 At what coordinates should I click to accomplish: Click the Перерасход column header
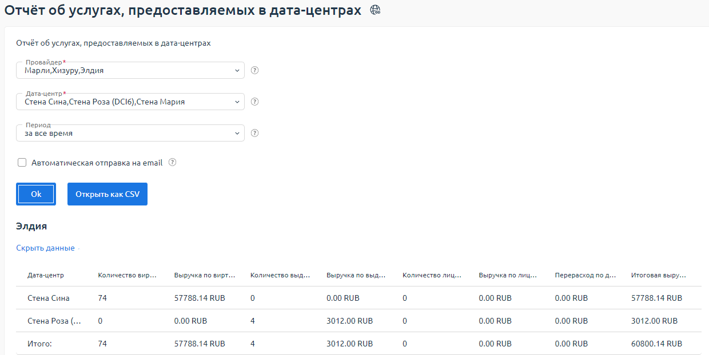pyautogui.click(x=585, y=275)
